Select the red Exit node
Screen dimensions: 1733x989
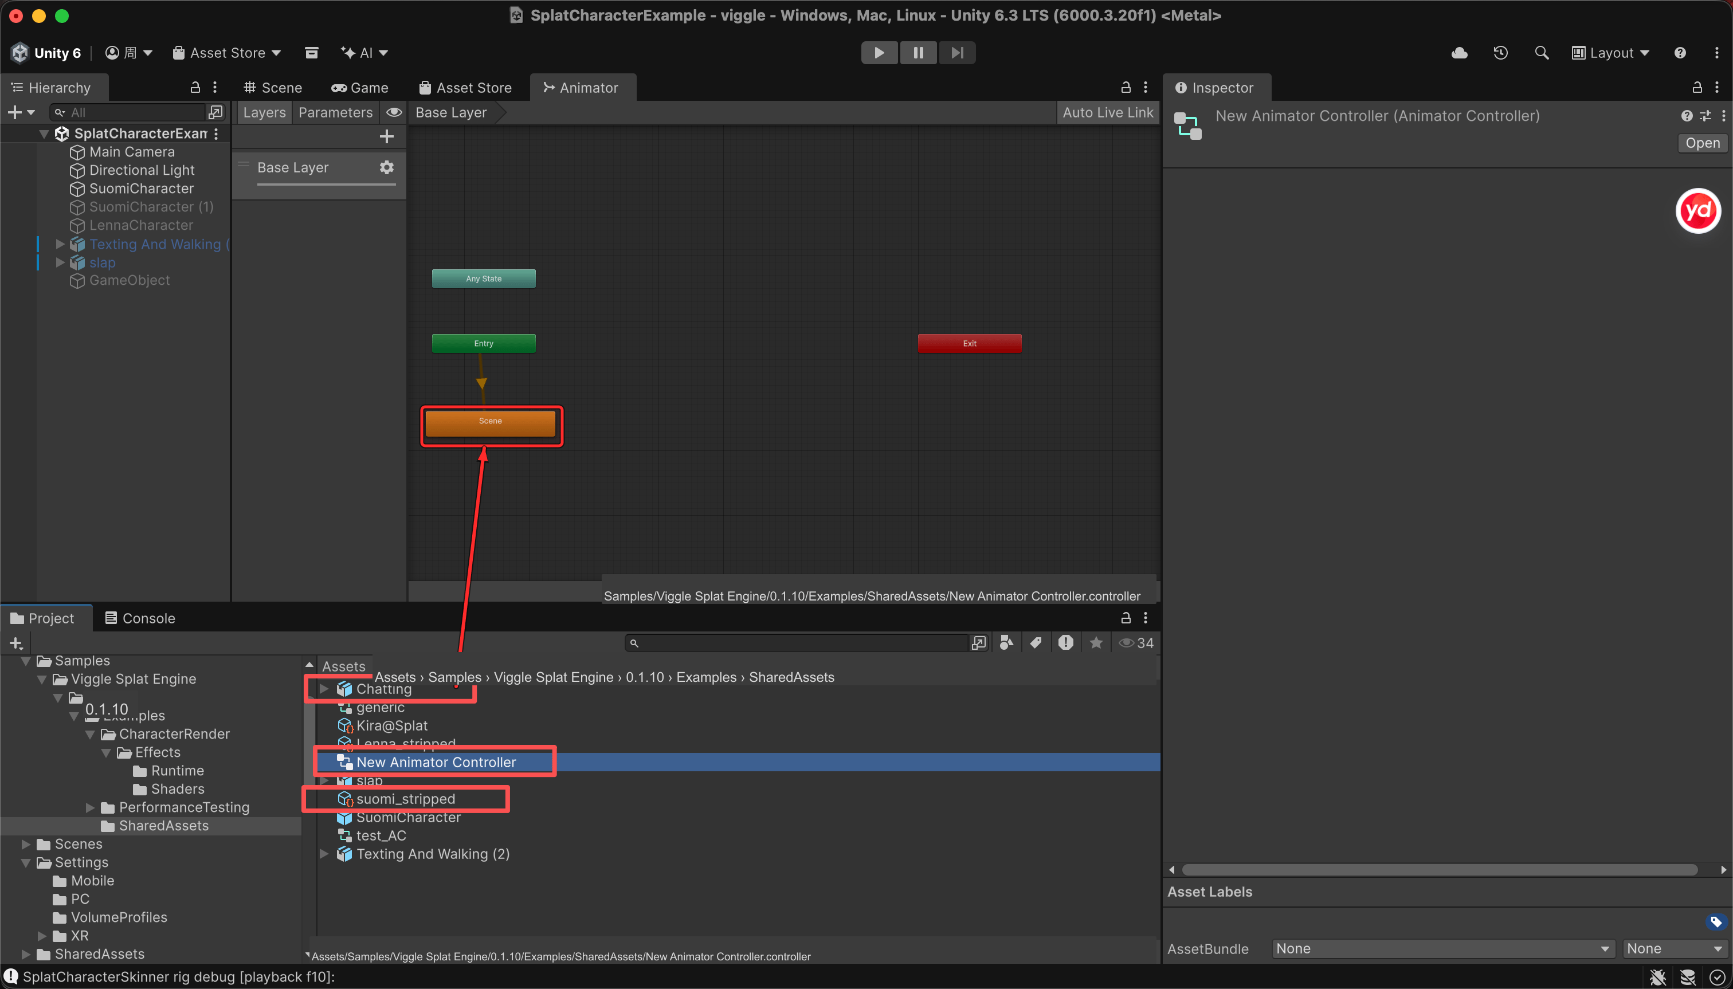970,343
